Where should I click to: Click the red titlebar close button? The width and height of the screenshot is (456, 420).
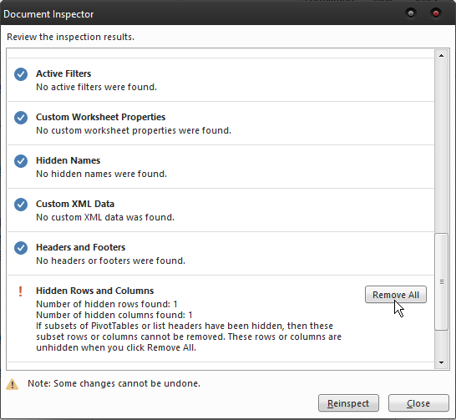436,13
